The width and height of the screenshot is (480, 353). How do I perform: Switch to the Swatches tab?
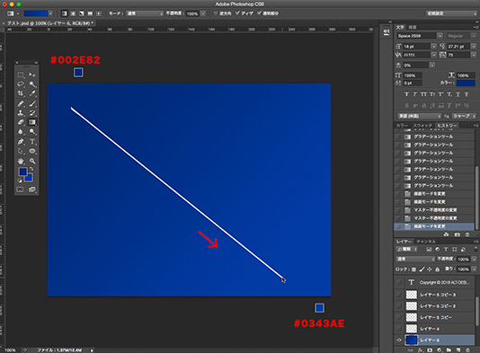[422, 126]
